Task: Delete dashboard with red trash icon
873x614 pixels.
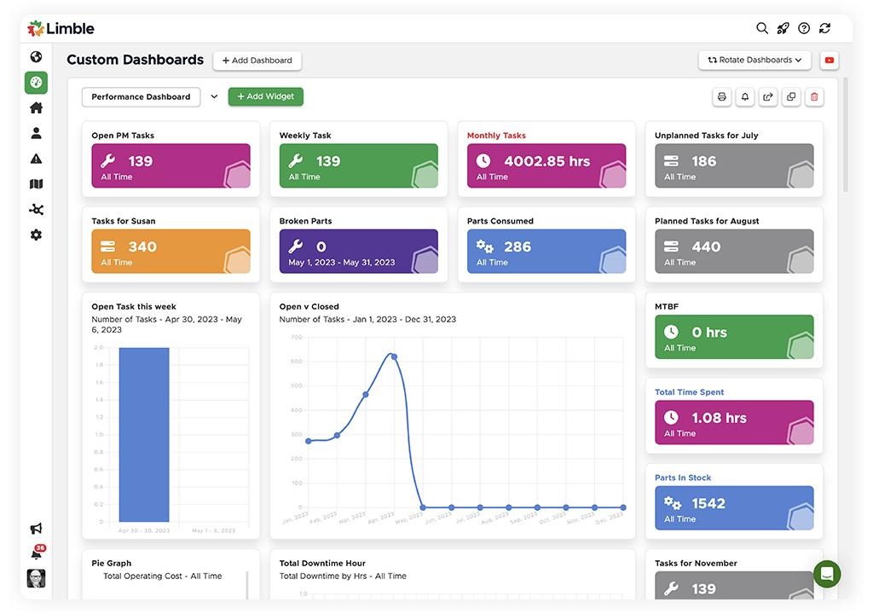Action: tap(814, 97)
